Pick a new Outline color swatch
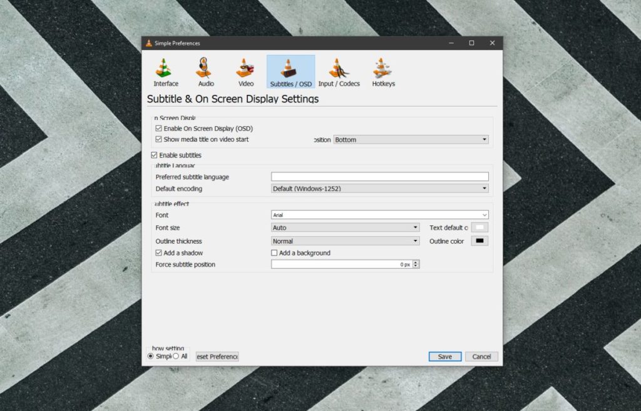The image size is (641, 411). pos(479,240)
